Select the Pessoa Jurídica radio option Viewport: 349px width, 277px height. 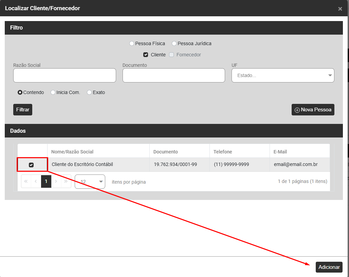point(174,43)
